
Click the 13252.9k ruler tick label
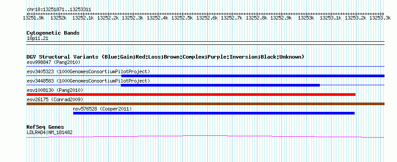point(281,18)
